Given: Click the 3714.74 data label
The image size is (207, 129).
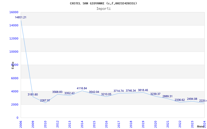Looking at the screenshot, I should (119, 91).
